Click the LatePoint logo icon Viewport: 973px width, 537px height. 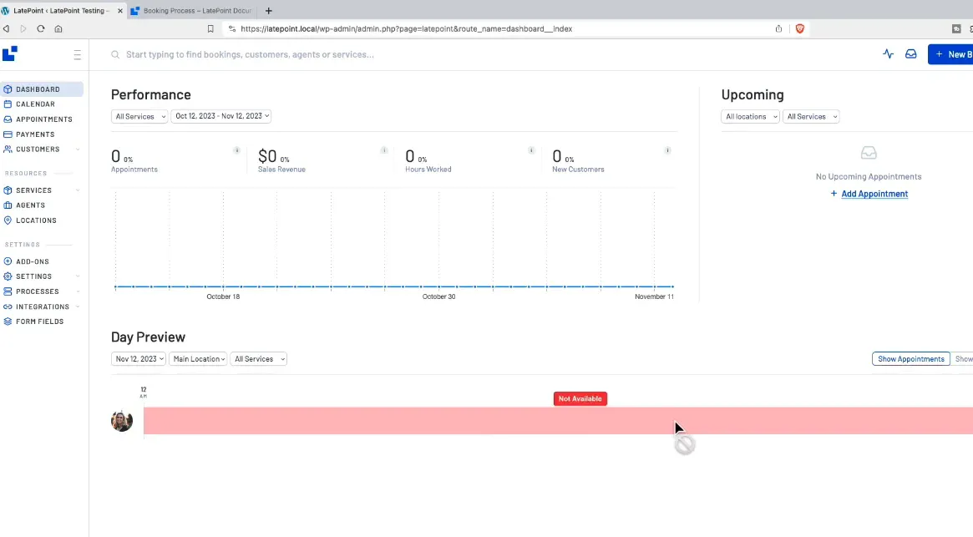pos(10,54)
